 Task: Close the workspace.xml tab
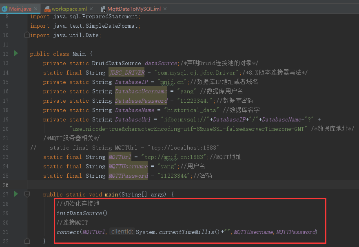(91, 9)
